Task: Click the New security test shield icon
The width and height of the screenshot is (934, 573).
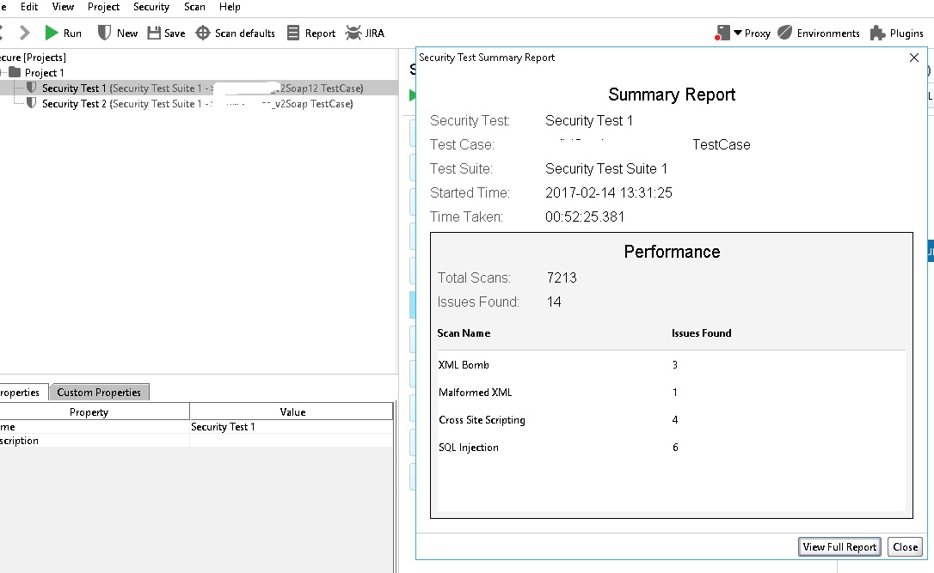Action: (105, 33)
